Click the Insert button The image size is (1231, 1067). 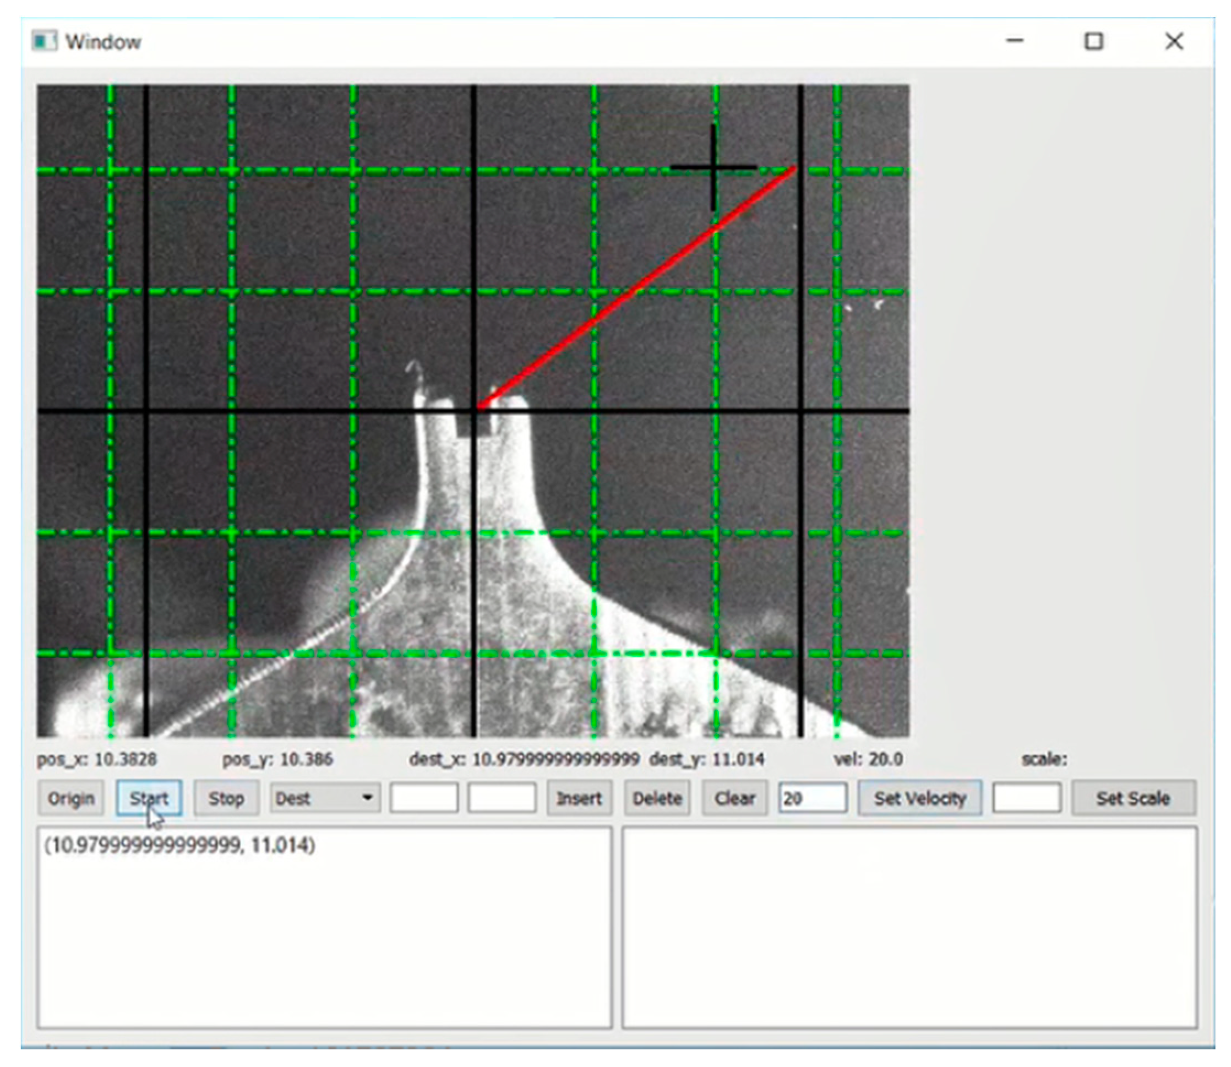[579, 798]
